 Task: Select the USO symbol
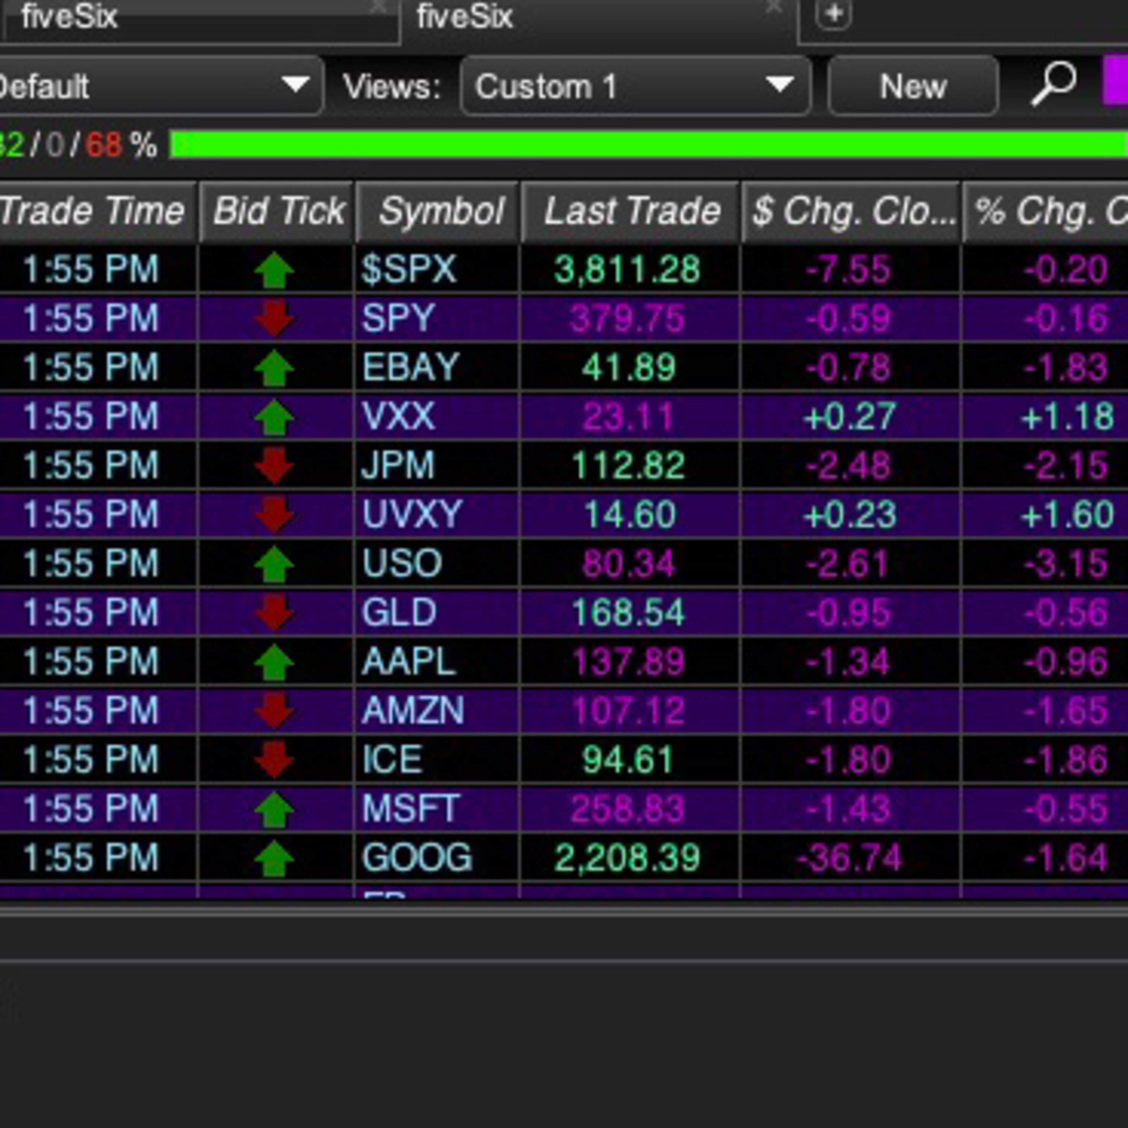click(x=402, y=564)
